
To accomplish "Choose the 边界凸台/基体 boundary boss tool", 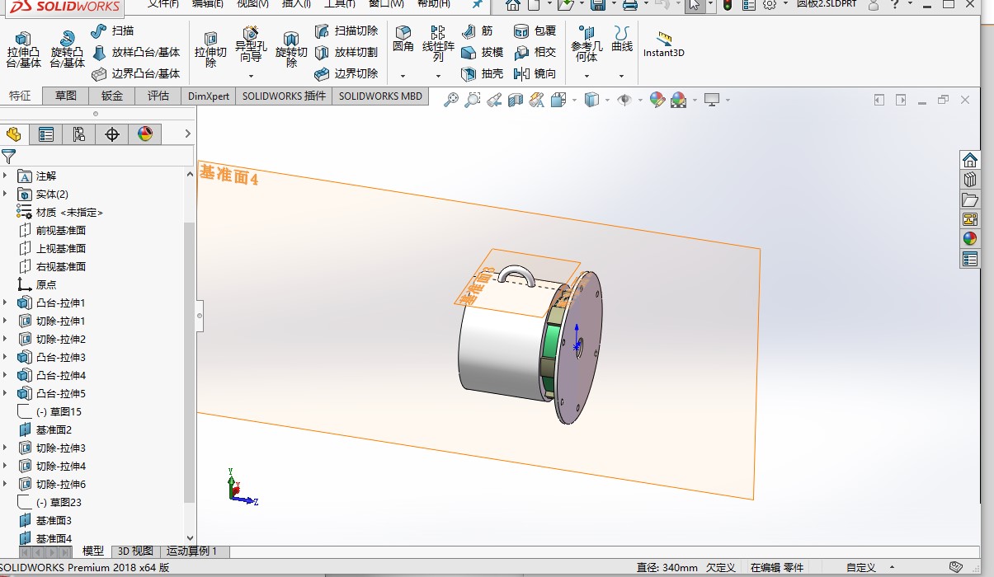I will [x=135, y=73].
